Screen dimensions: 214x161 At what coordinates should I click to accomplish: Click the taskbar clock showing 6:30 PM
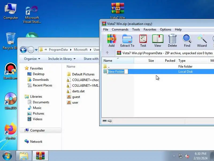[200, 156]
